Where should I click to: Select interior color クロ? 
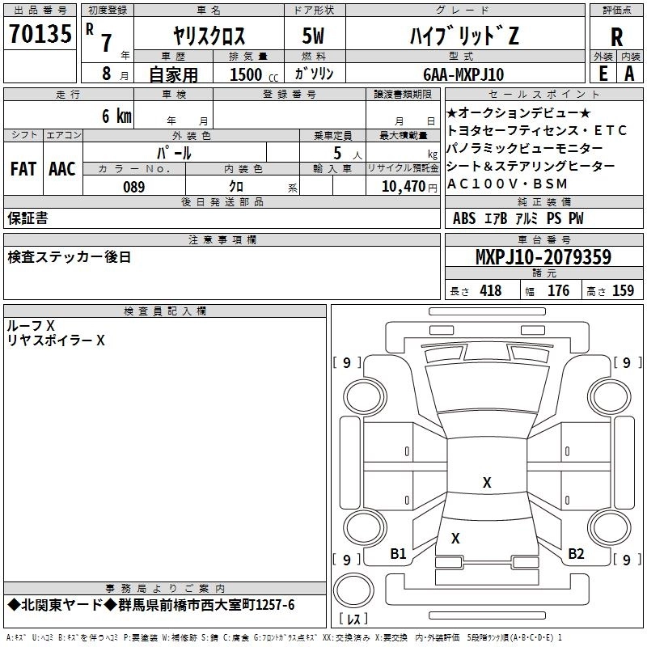[236, 187]
